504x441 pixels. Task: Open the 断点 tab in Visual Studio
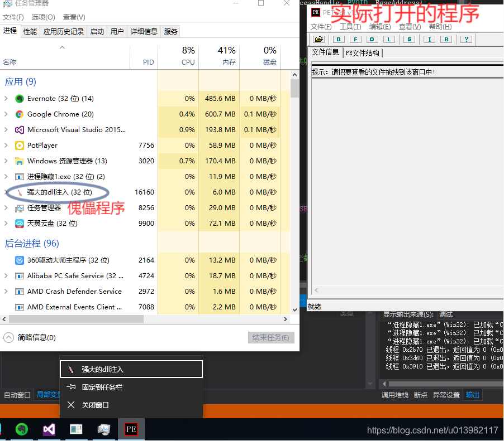pos(420,395)
